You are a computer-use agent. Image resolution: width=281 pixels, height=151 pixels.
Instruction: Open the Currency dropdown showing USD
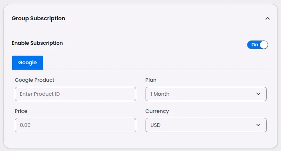point(206,125)
